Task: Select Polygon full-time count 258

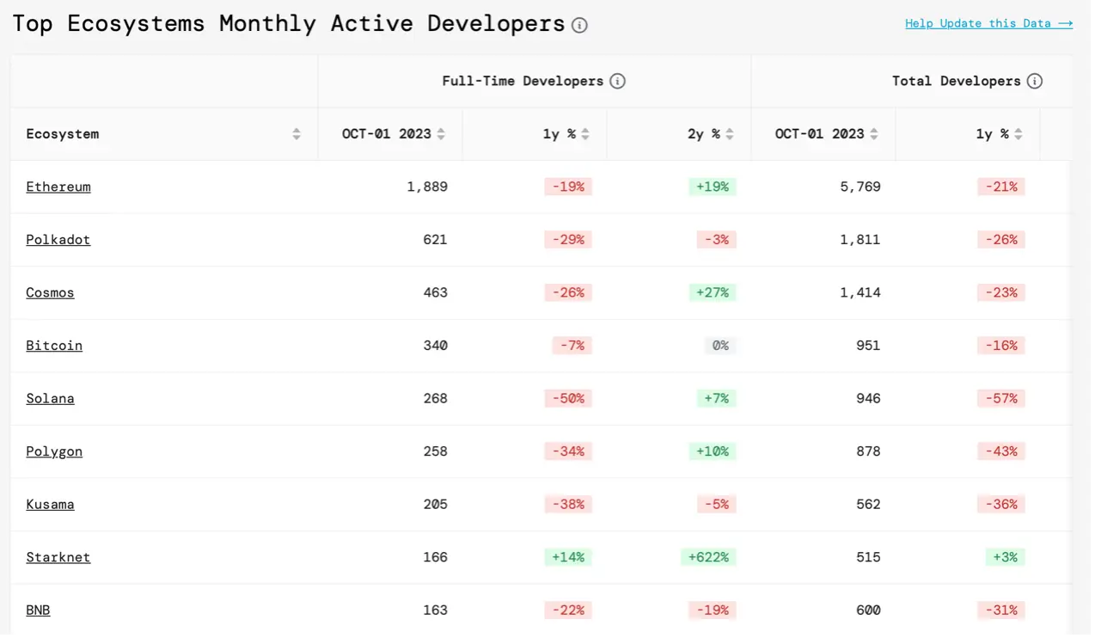Action: pos(435,451)
